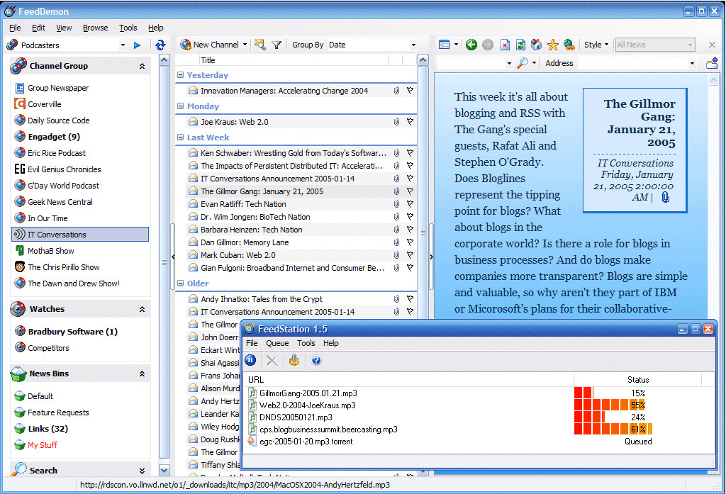
Task: Select the IT Conversations channel
Action: click(80, 235)
